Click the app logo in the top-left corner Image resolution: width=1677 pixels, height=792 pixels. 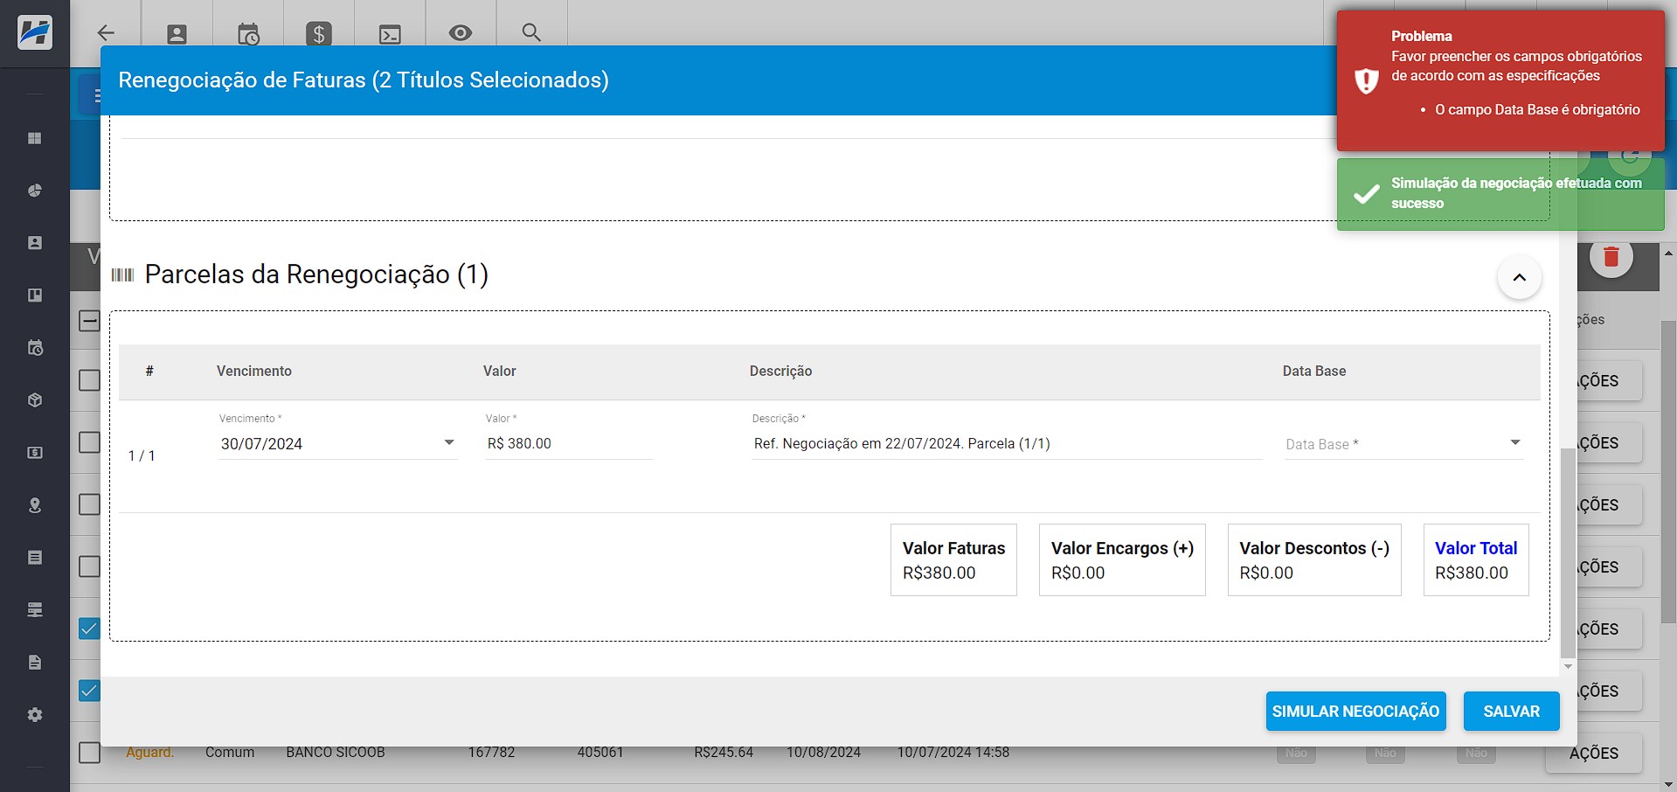coord(35,33)
